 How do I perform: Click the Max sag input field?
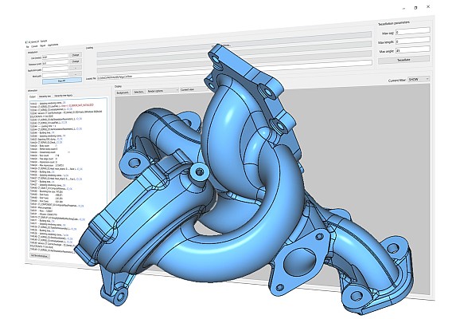click(413, 31)
